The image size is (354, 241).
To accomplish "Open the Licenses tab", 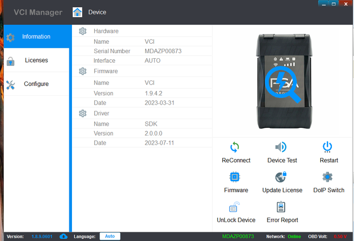I will point(37,60).
